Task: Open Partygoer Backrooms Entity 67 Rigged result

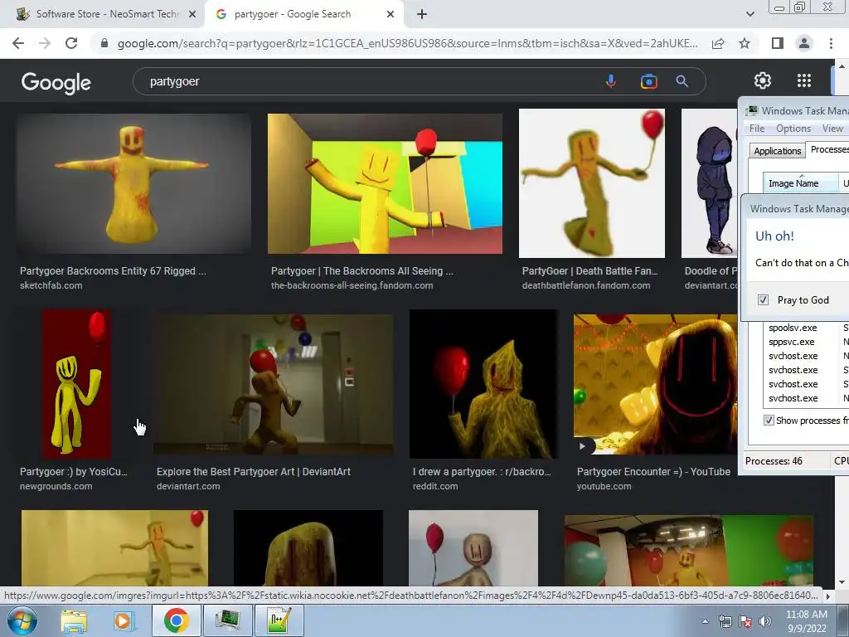Action: coord(113,271)
